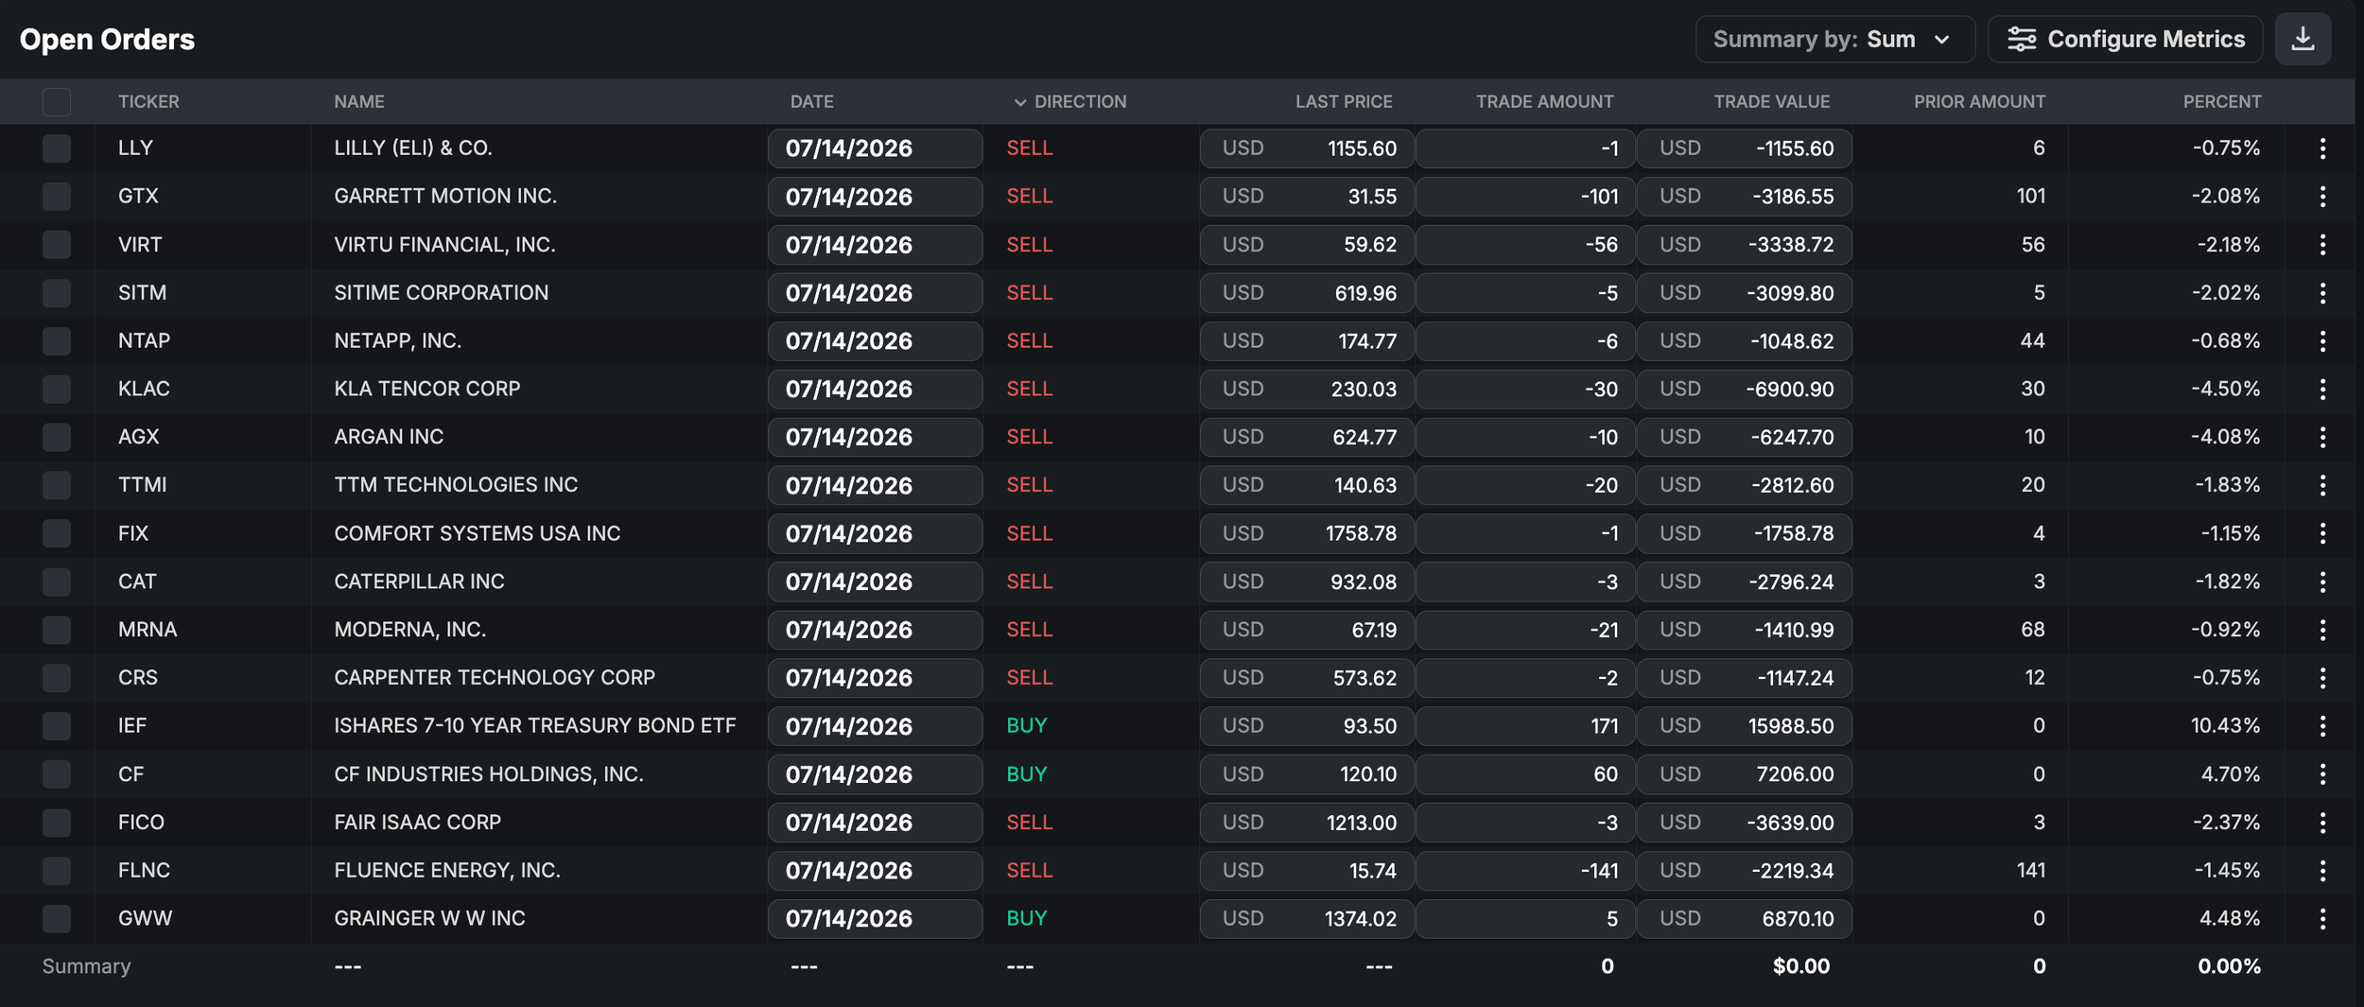The image size is (2364, 1007).
Task: Open row options menu for LLY
Action: tap(2322, 148)
